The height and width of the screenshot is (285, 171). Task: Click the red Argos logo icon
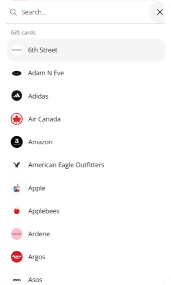[17, 257]
